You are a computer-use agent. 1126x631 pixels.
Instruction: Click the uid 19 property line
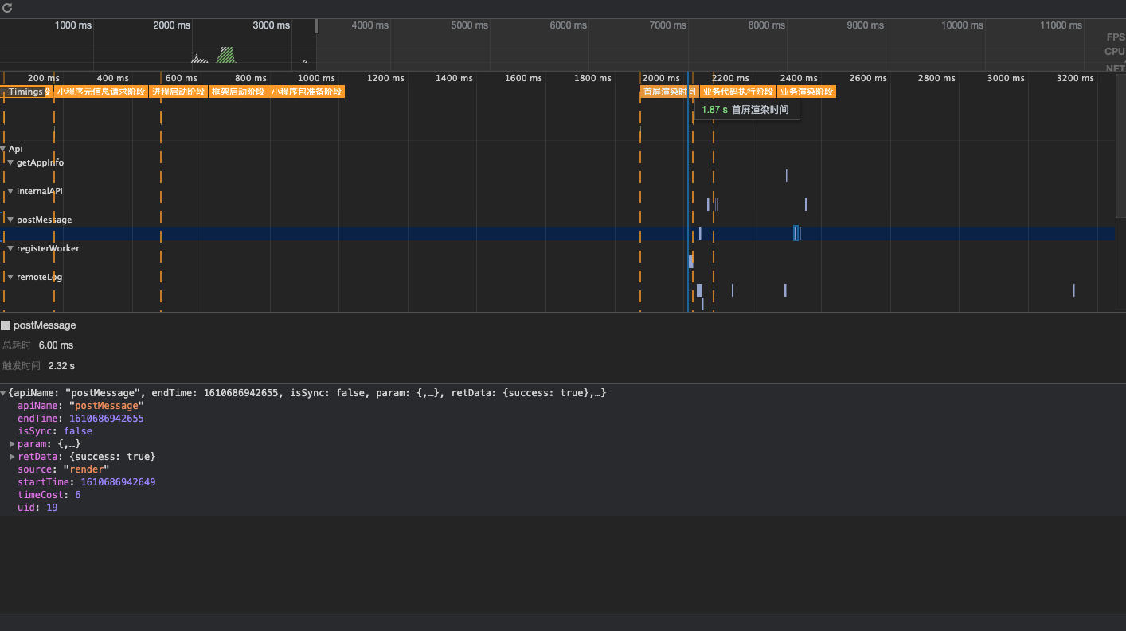click(x=37, y=508)
